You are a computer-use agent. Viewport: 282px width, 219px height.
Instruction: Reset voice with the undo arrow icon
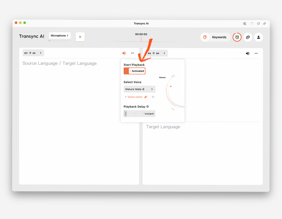point(153,97)
